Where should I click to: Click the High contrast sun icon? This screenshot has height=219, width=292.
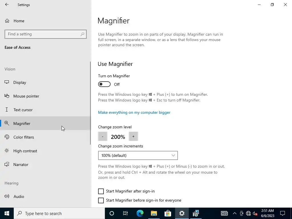pyautogui.click(x=7, y=151)
